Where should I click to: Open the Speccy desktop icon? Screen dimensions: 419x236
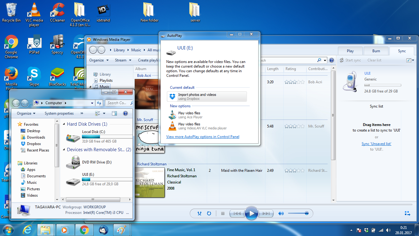(x=57, y=45)
